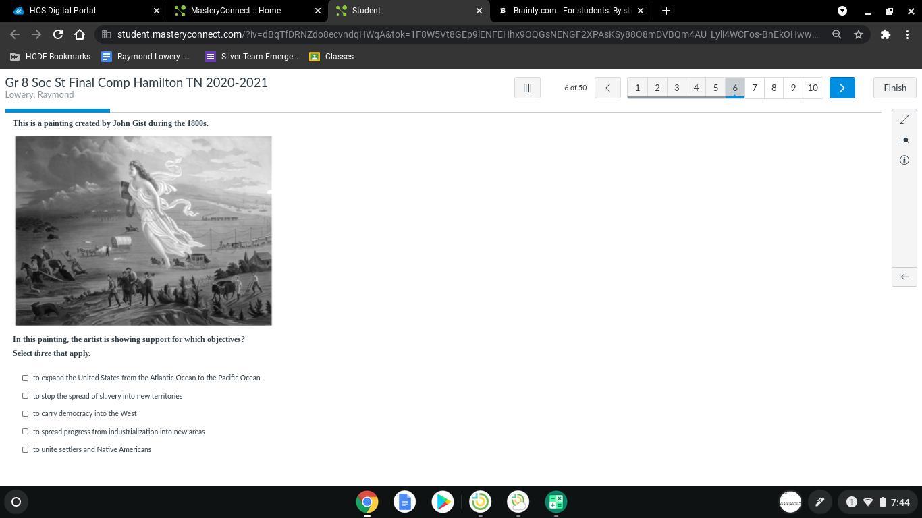Jump to question 1

[x=637, y=88]
